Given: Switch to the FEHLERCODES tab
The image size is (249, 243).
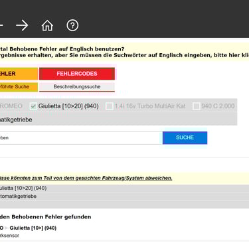Looking at the screenshot, I should [77, 74].
